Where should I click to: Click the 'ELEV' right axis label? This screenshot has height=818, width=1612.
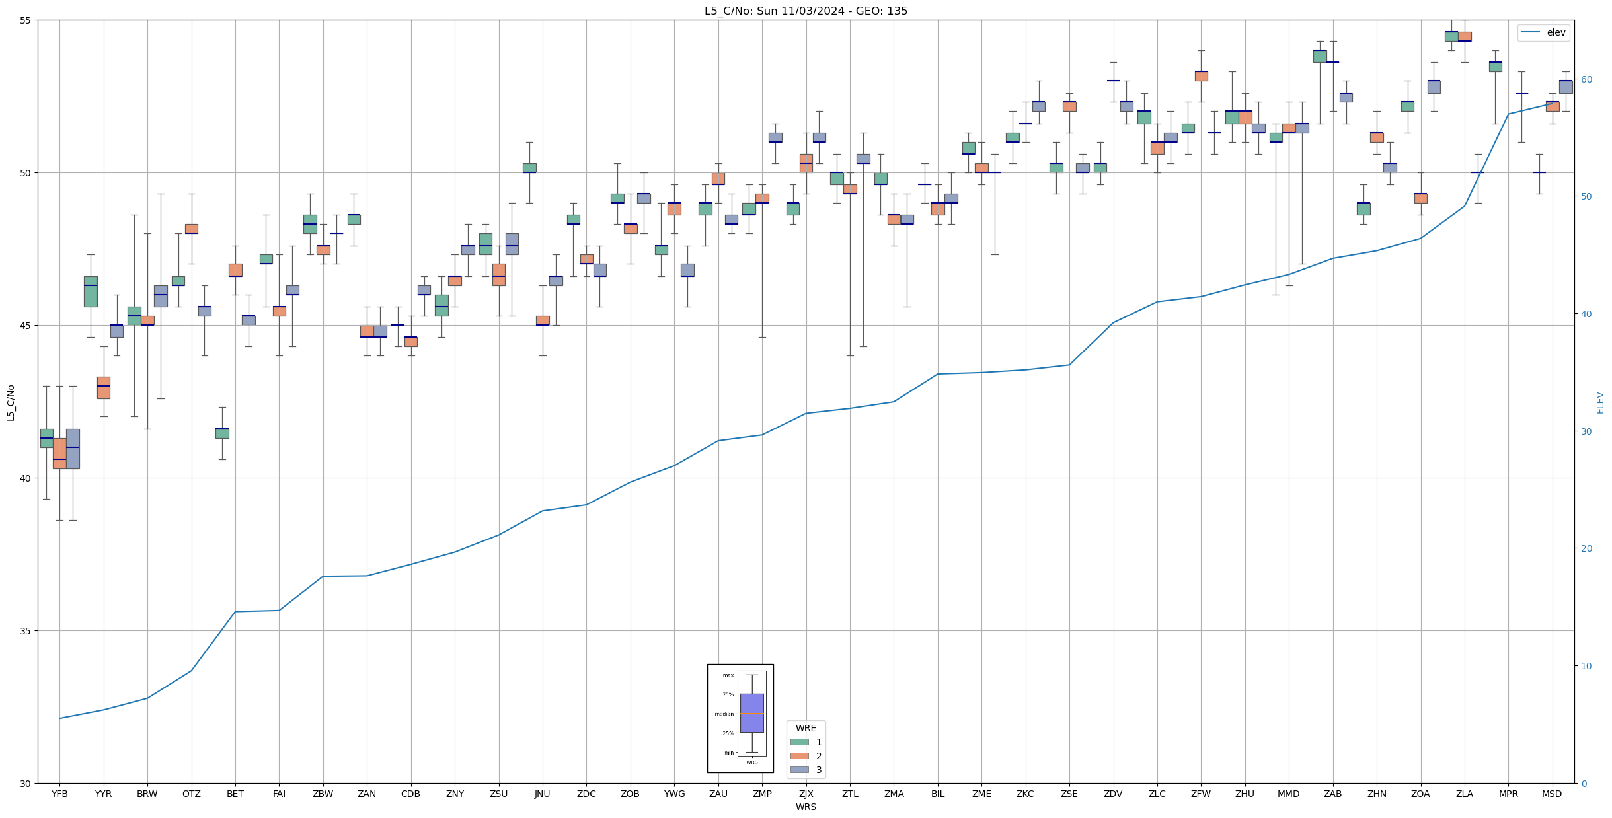click(1600, 402)
